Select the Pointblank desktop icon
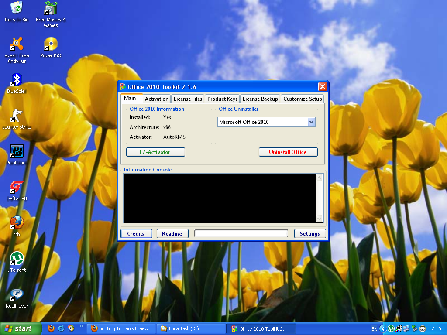The height and width of the screenshot is (335, 447). (17, 155)
